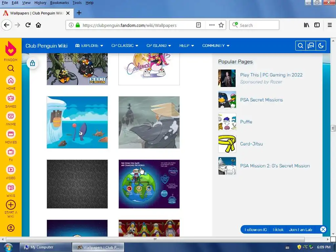This screenshot has height=252, width=336.
Task: Open the Cadence wallpaper thumbnail
Action: pyautogui.click(x=149, y=69)
